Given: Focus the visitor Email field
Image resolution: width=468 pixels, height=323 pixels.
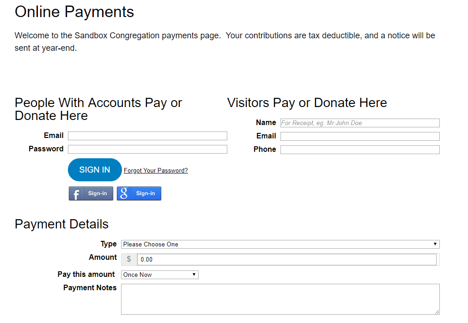Looking at the screenshot, I should point(360,136).
